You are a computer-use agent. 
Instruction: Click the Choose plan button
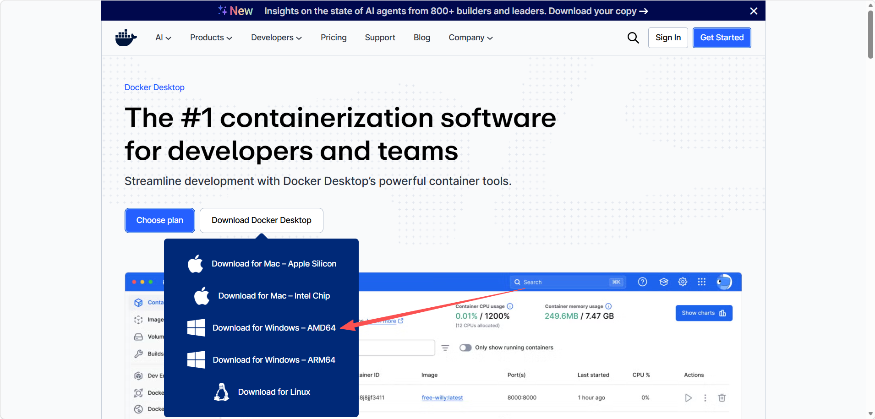coord(160,220)
